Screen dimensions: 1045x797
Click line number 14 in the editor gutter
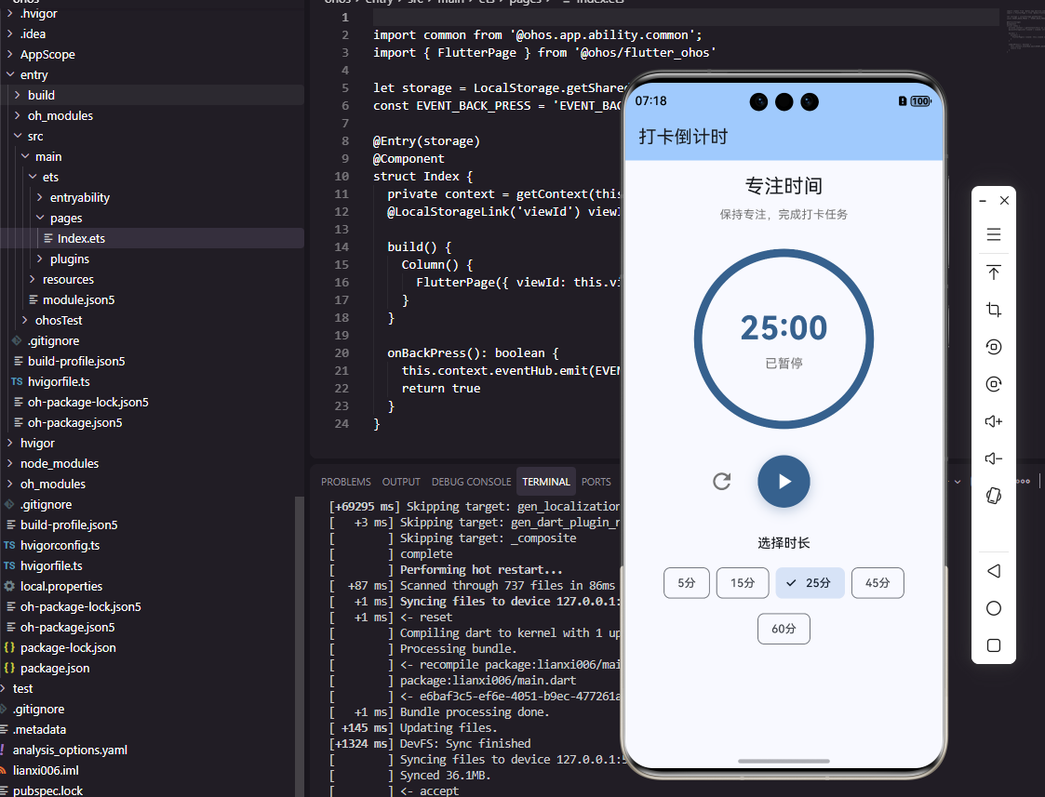coord(342,247)
